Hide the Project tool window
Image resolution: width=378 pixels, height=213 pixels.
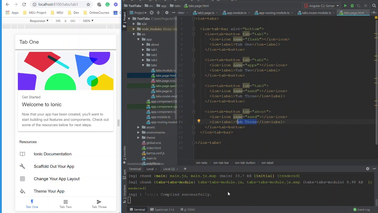tap(174, 13)
